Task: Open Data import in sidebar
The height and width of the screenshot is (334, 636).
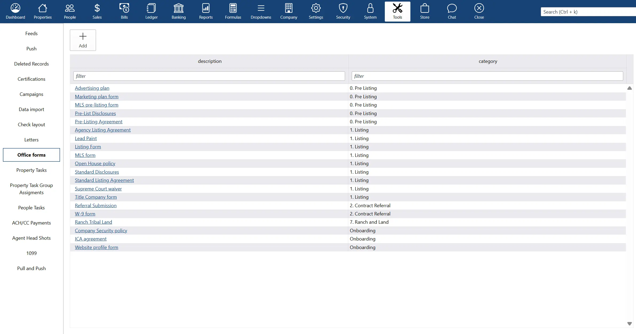Action: [x=31, y=109]
